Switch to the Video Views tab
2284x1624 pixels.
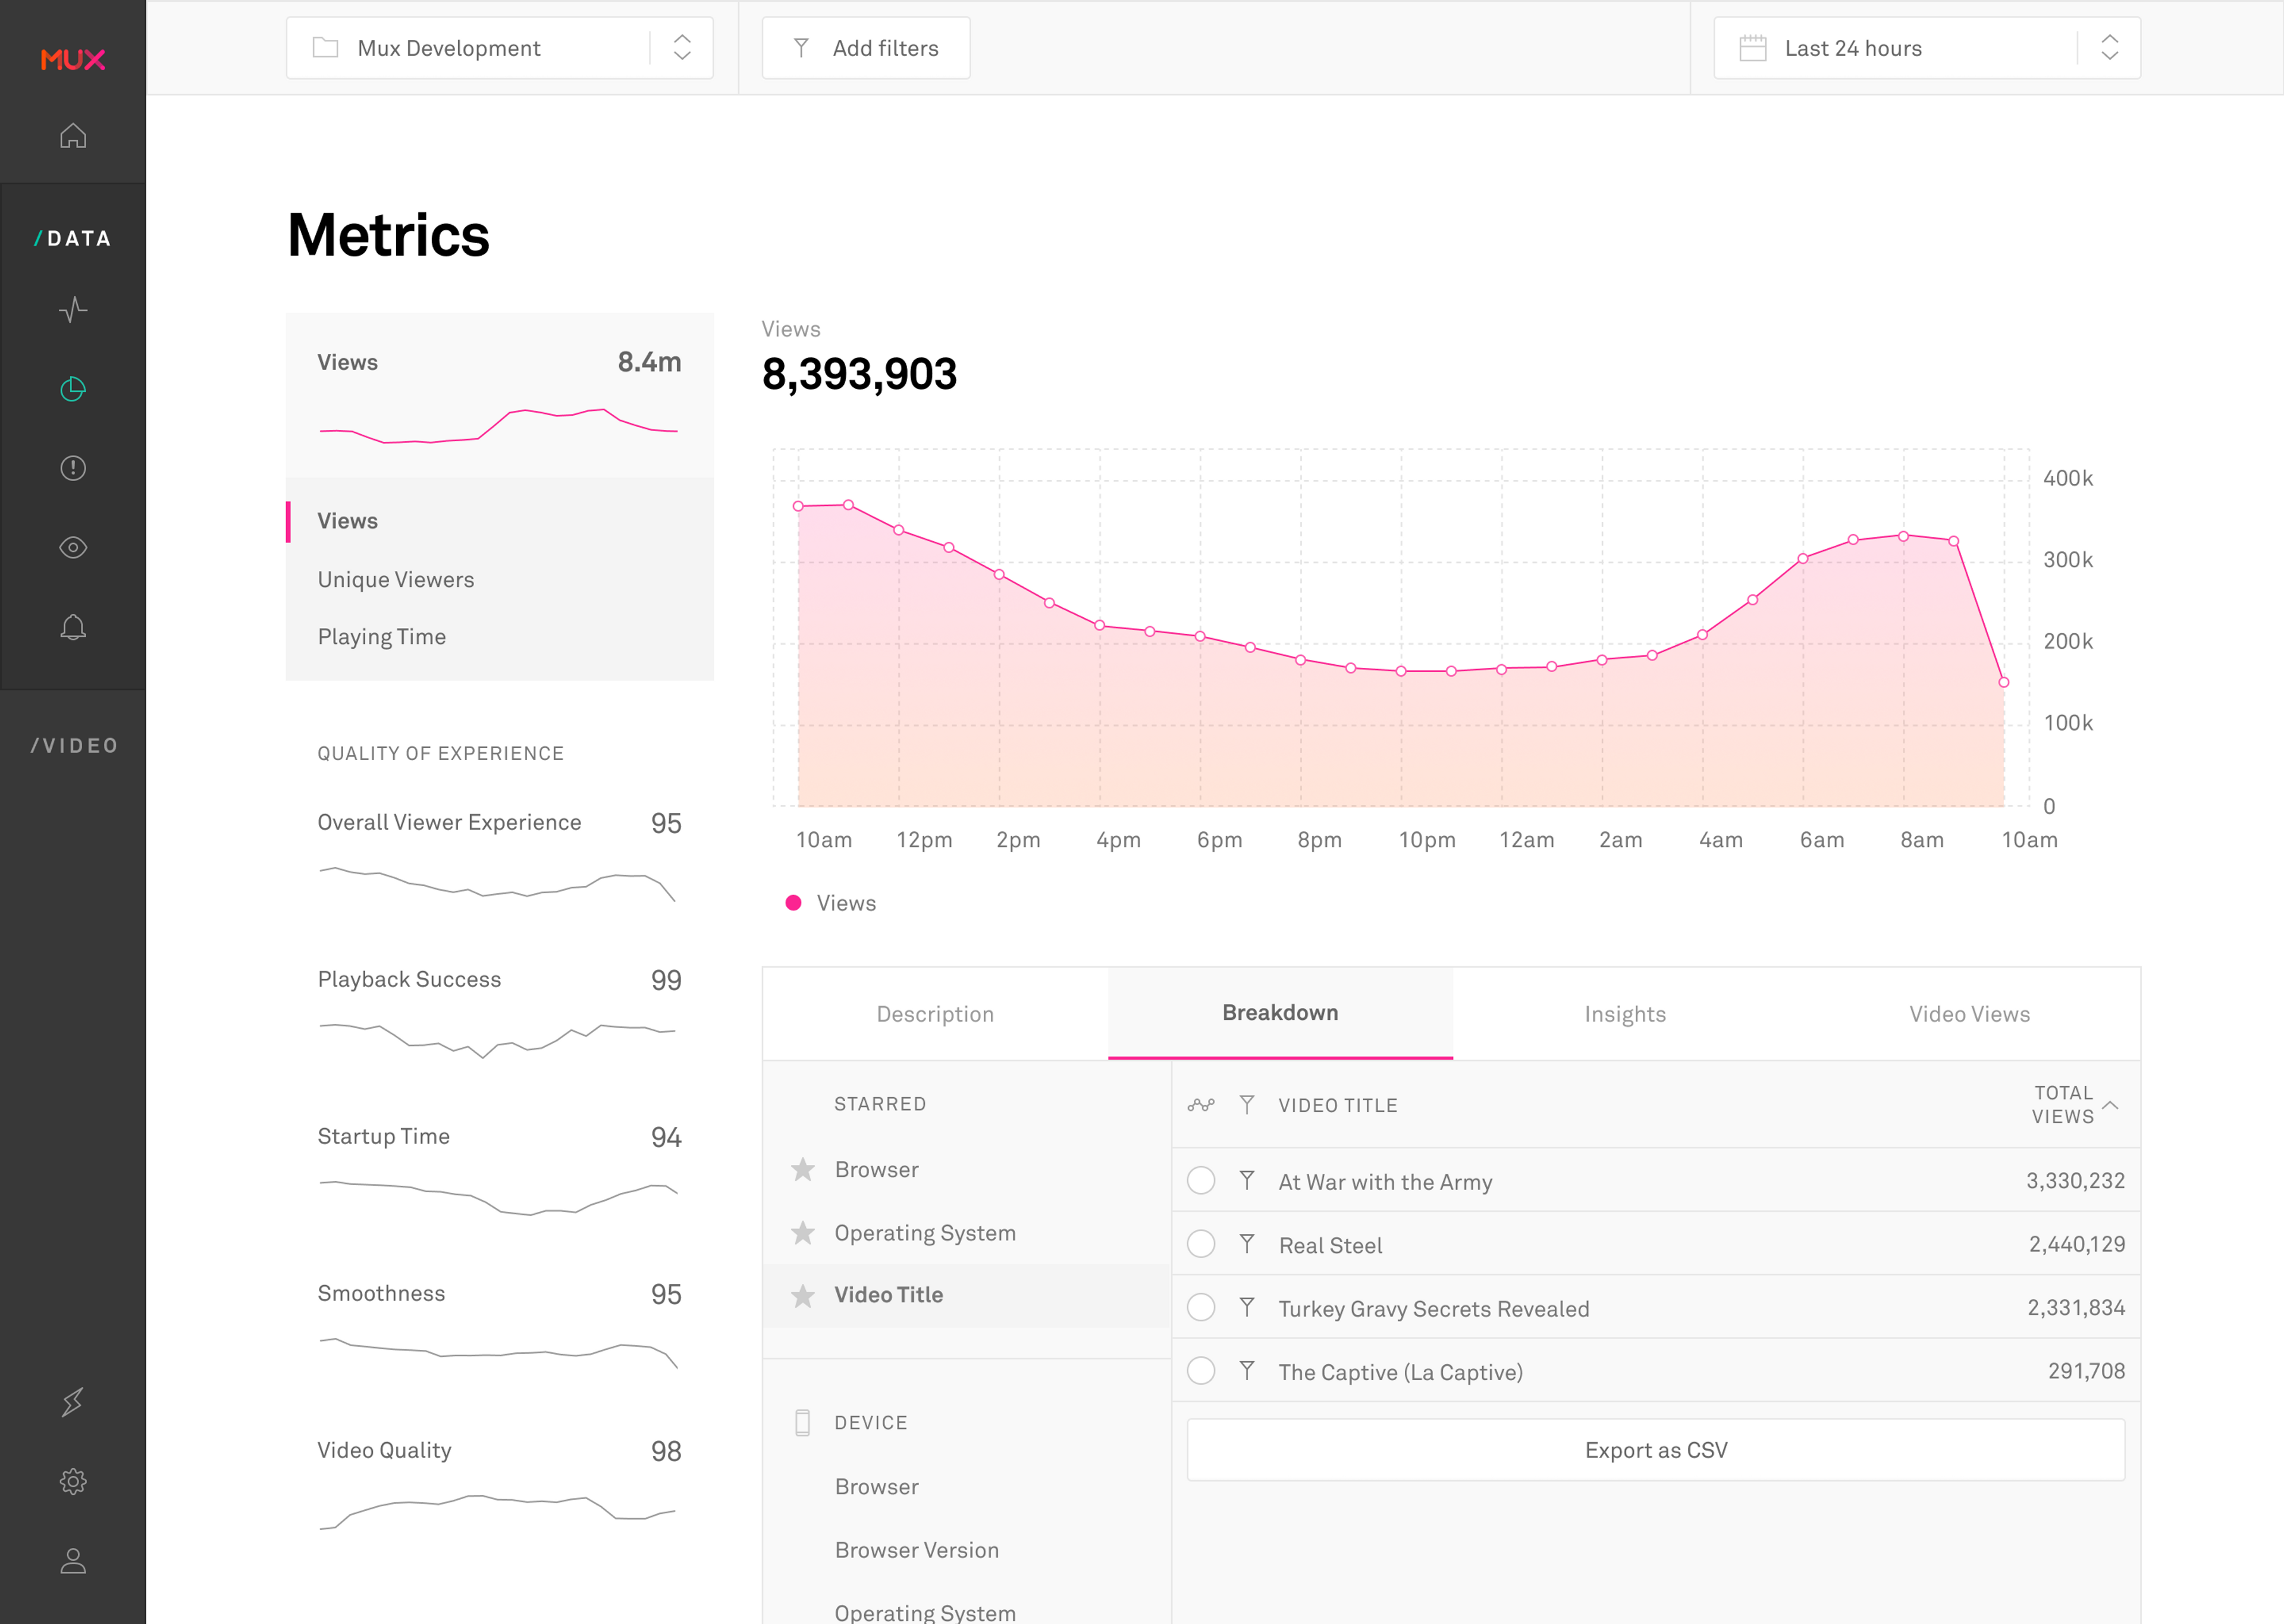coord(1969,1014)
